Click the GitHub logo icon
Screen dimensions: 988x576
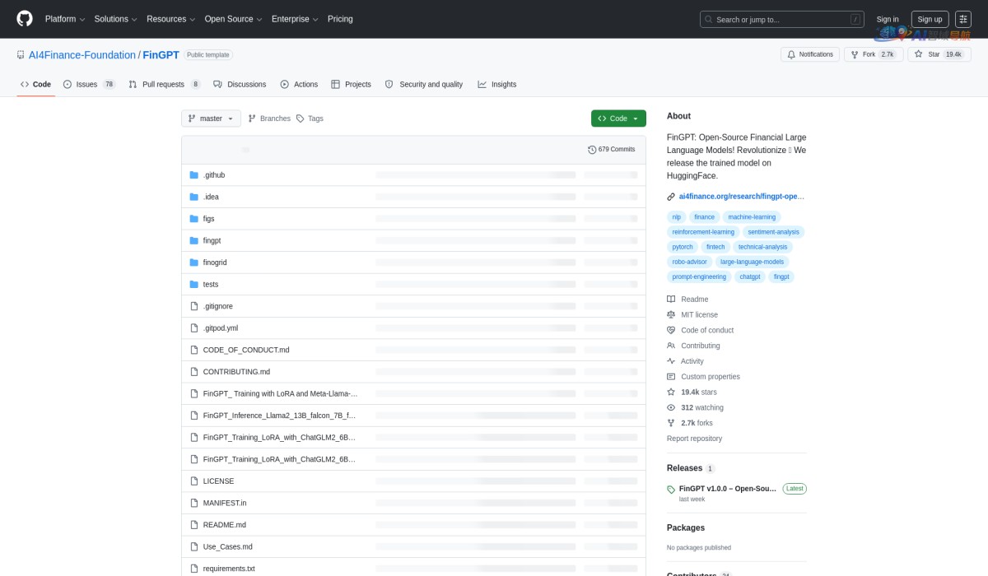click(x=25, y=19)
